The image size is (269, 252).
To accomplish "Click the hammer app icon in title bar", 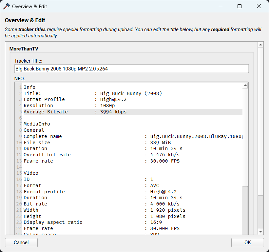I will 7,6.
